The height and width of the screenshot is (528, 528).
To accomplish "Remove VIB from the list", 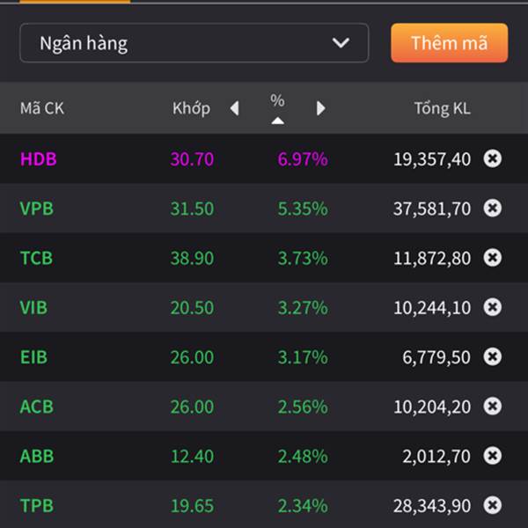I will coord(493,307).
